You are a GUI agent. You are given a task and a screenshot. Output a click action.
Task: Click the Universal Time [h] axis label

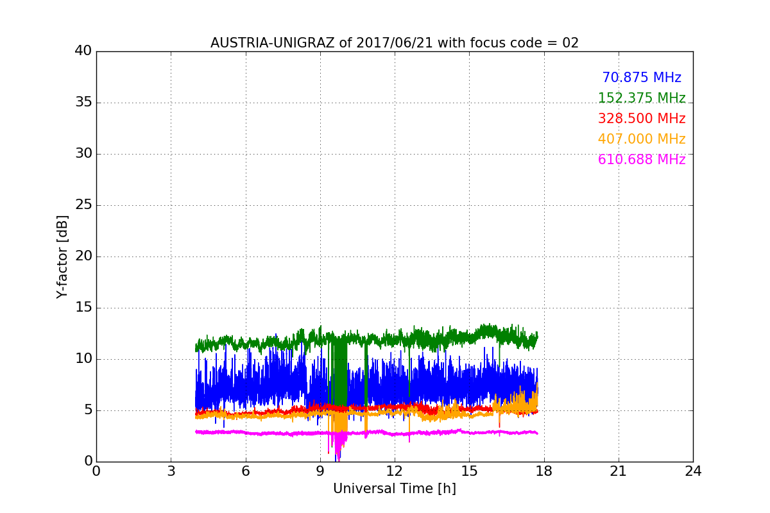tap(395, 489)
